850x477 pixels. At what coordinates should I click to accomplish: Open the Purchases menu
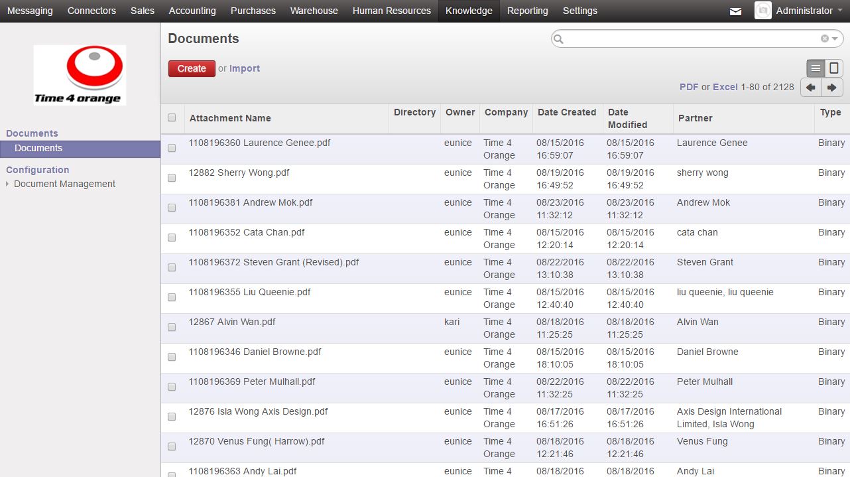tap(253, 11)
